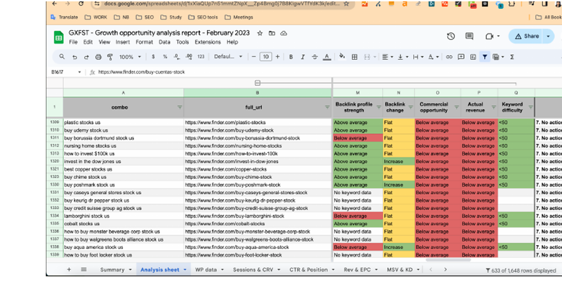Open Backlink profile strength filter dropdown
This screenshot has height=288, width=562.
pyautogui.click(x=379, y=107)
